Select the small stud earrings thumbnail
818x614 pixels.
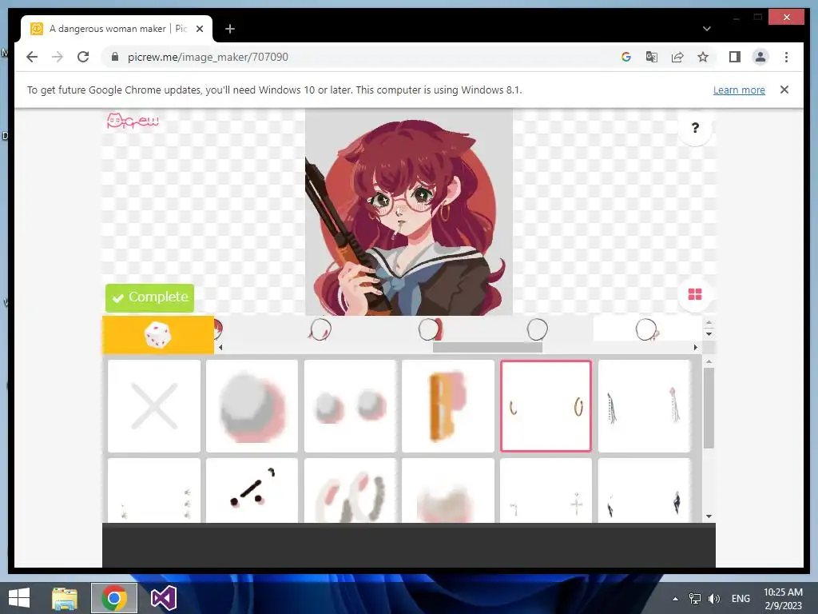pos(154,490)
